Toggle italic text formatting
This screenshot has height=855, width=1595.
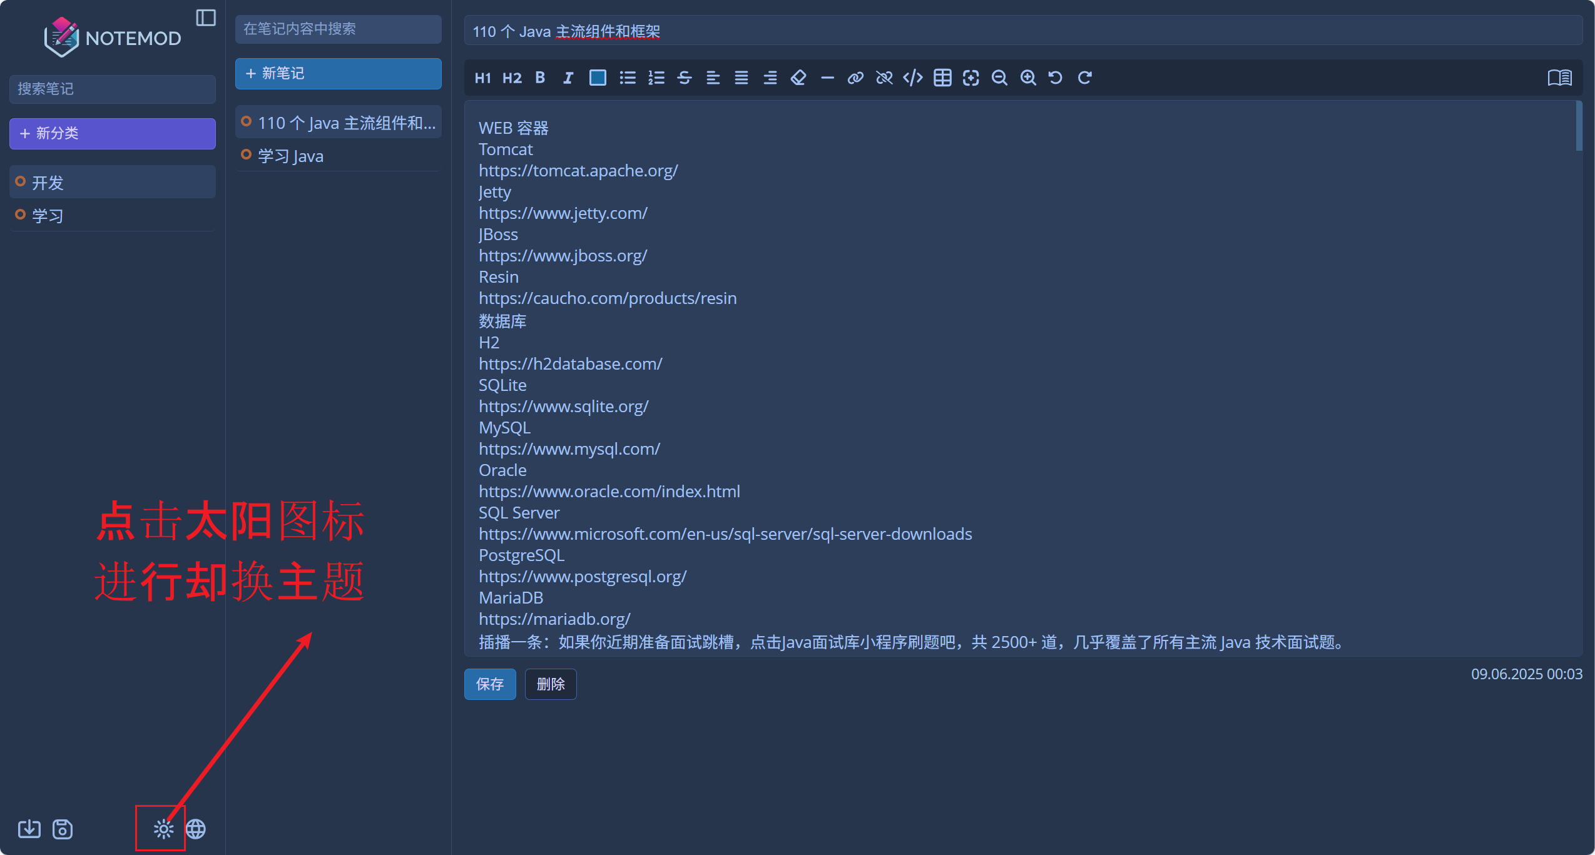tap(568, 78)
